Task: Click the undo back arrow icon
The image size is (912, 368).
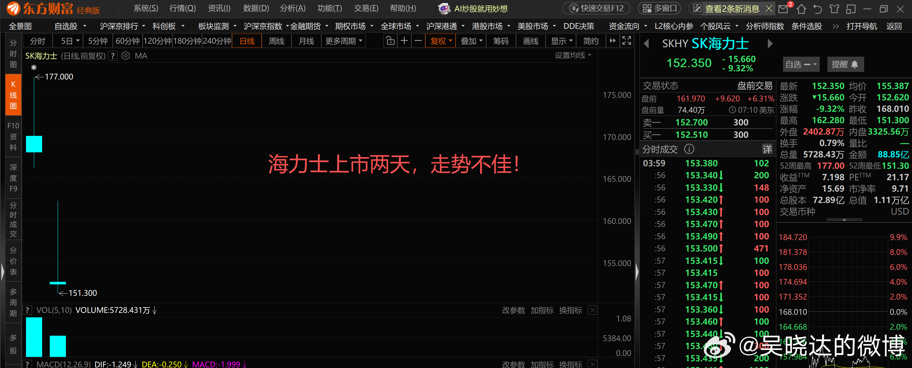Action: click(818, 9)
